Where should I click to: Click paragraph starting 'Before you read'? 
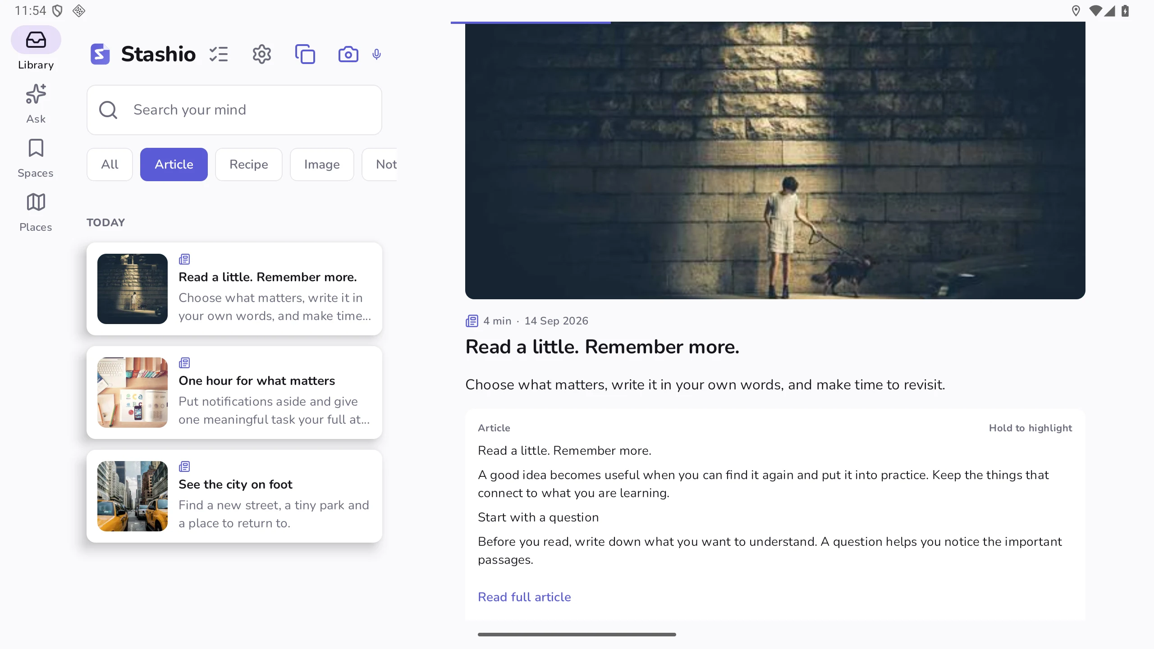(770, 551)
